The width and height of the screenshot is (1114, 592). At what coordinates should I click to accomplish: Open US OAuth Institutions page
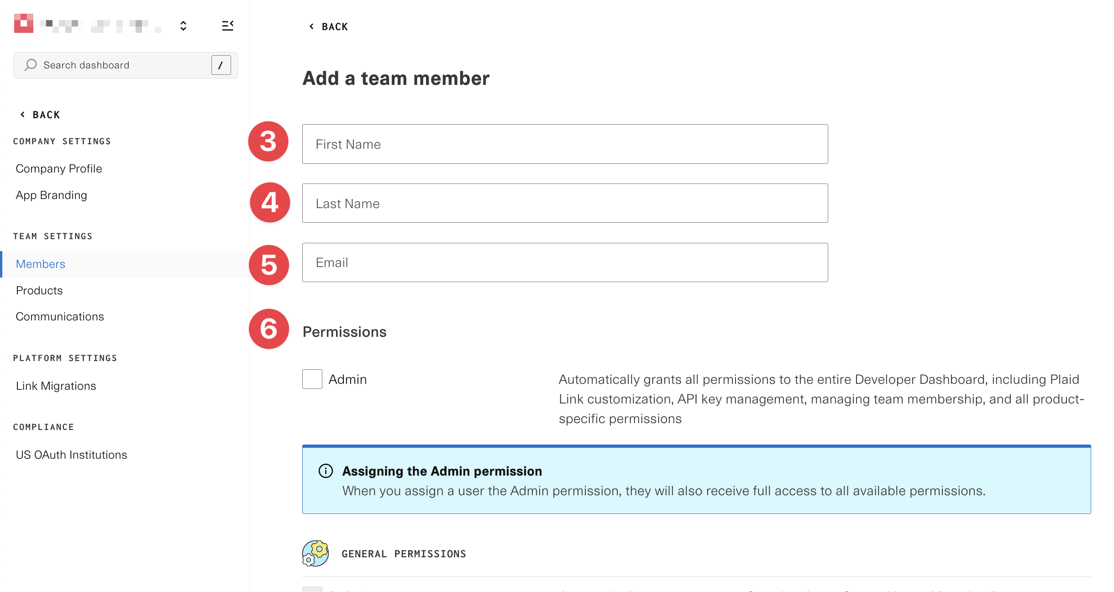pos(71,455)
